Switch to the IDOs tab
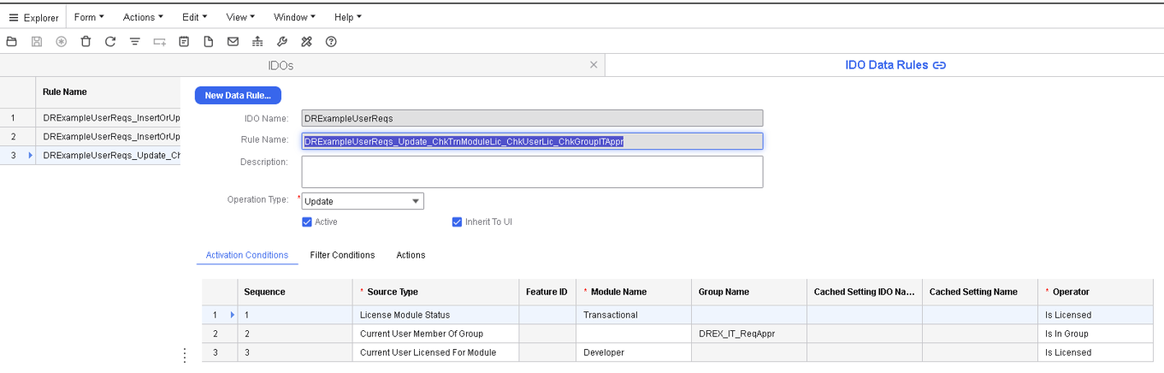 (281, 65)
